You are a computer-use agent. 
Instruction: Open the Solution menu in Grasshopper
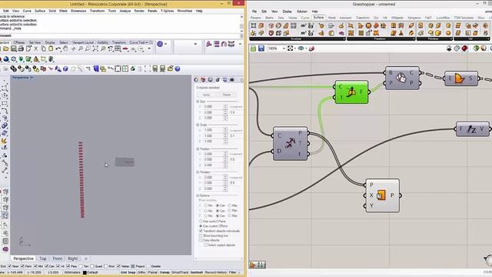pyautogui.click(x=302, y=12)
